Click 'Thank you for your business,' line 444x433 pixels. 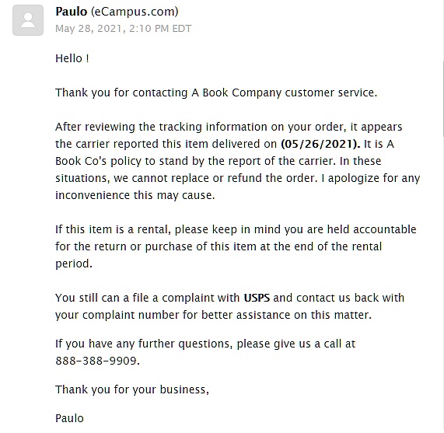coord(132,389)
